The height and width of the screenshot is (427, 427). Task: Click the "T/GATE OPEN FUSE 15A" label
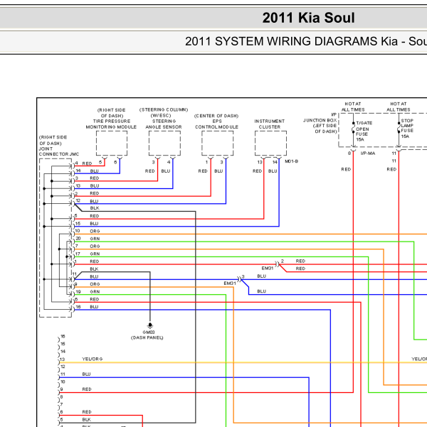tap(363, 131)
